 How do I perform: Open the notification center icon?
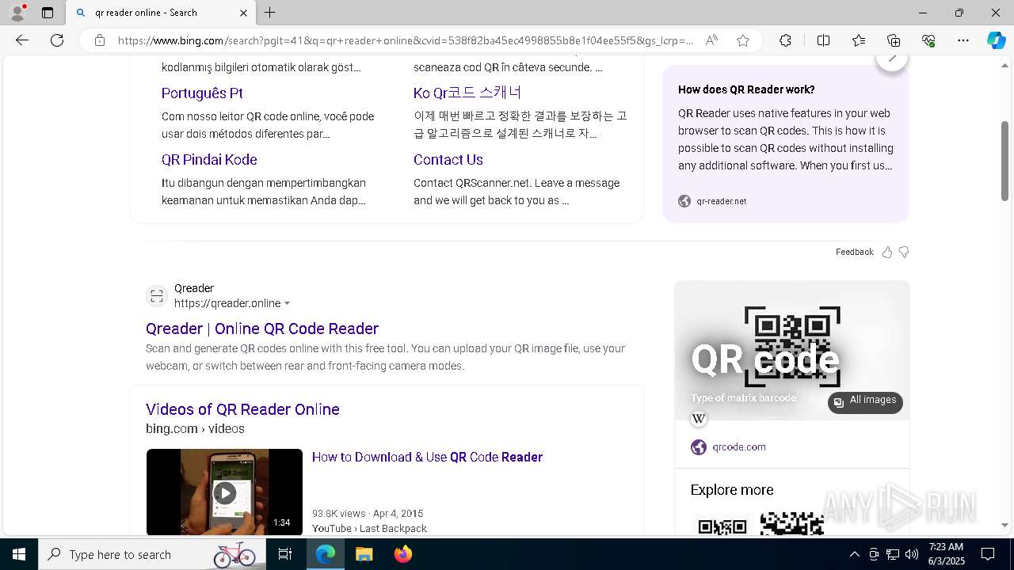click(988, 554)
